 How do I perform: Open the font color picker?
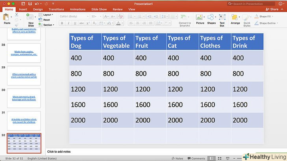click(119, 24)
